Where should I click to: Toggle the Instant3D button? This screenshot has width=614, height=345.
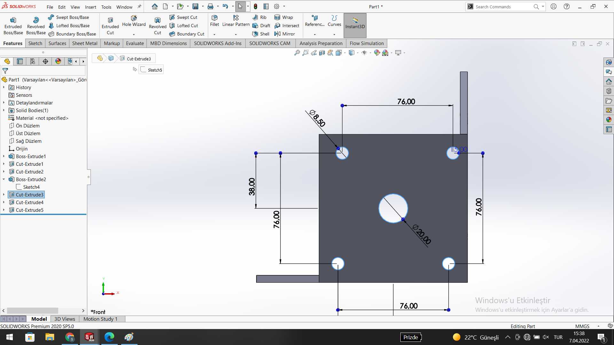pyautogui.click(x=355, y=26)
